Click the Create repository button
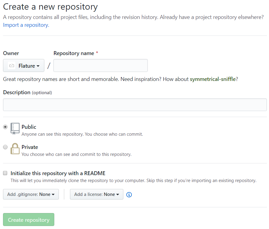 [29, 220]
